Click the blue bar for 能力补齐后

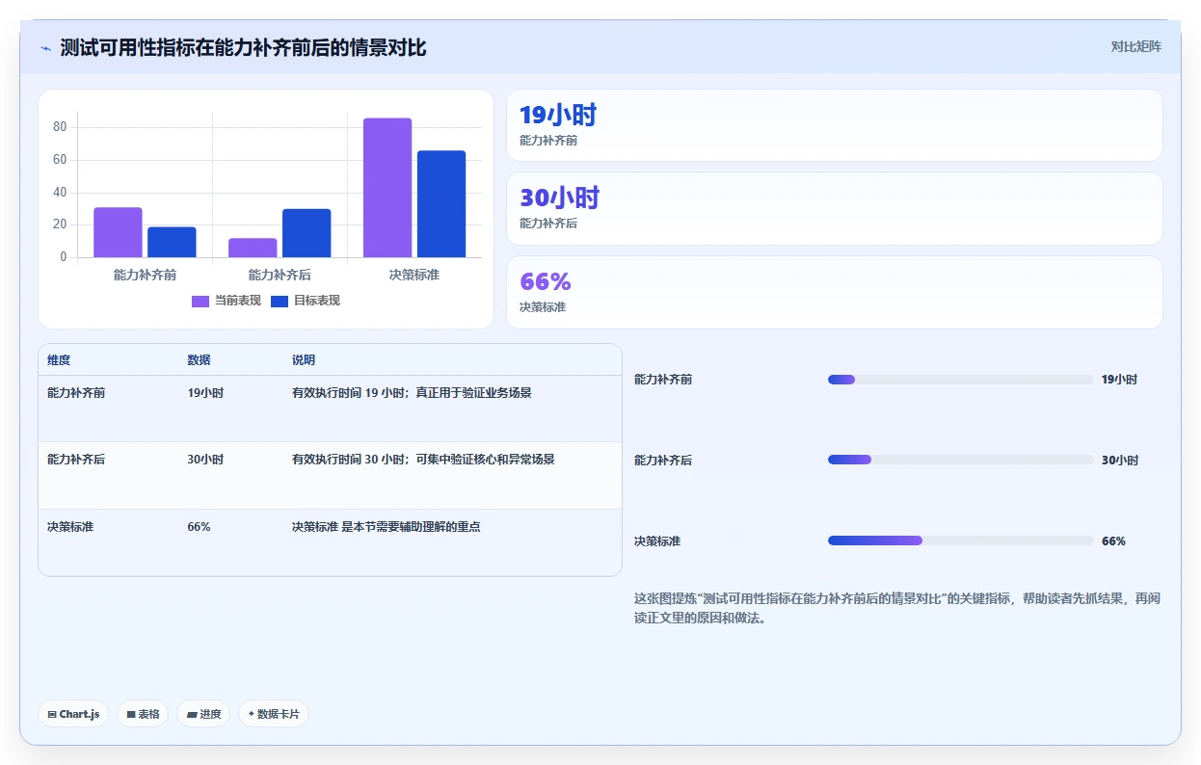tap(307, 233)
